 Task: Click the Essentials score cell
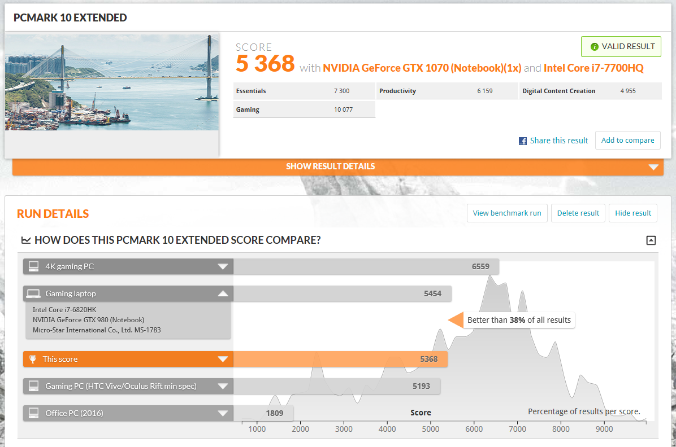tap(305, 91)
